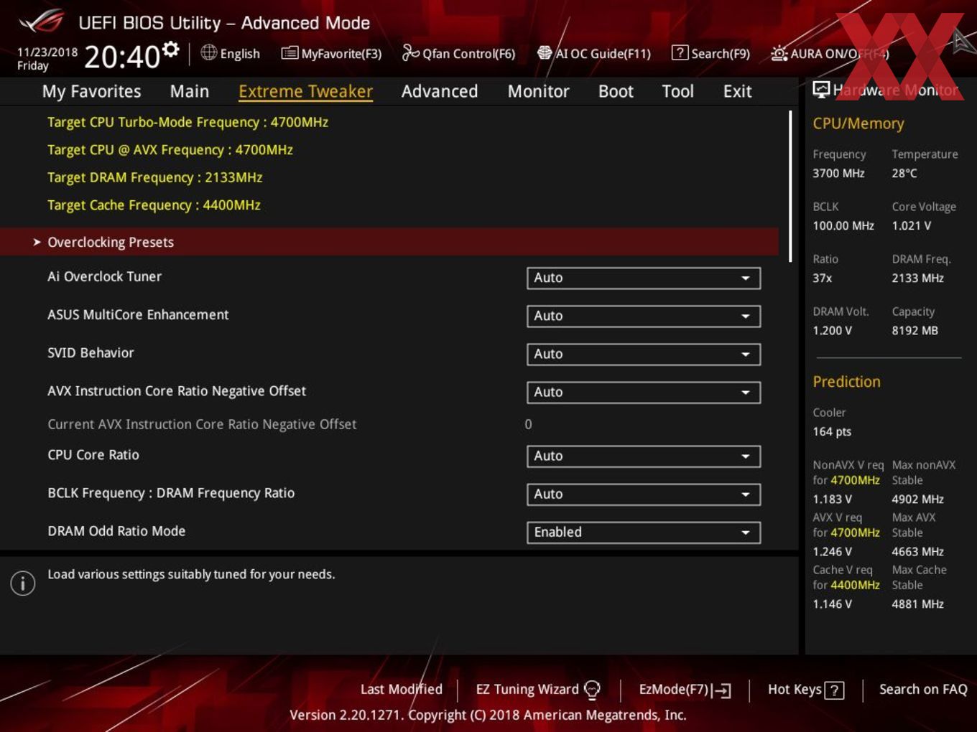
Task: Open the CPU Core Ratio dropdown
Action: point(644,456)
